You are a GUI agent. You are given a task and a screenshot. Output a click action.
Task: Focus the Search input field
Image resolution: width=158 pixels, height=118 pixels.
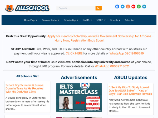[76, 8]
